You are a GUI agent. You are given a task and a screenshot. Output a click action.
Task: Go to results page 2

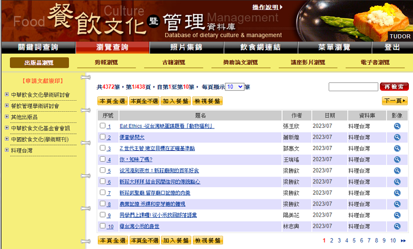point(332,241)
